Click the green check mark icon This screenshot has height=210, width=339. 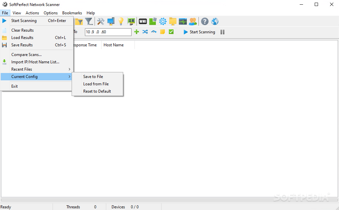click(x=171, y=32)
